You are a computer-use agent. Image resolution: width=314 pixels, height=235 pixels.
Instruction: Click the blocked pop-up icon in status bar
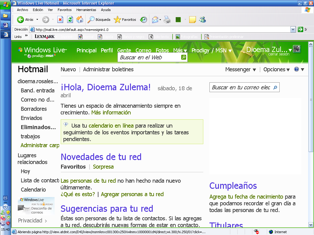[x=256, y=232]
